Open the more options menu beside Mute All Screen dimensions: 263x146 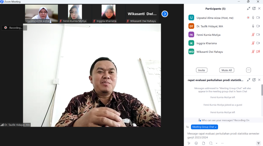pyautogui.click(x=248, y=70)
